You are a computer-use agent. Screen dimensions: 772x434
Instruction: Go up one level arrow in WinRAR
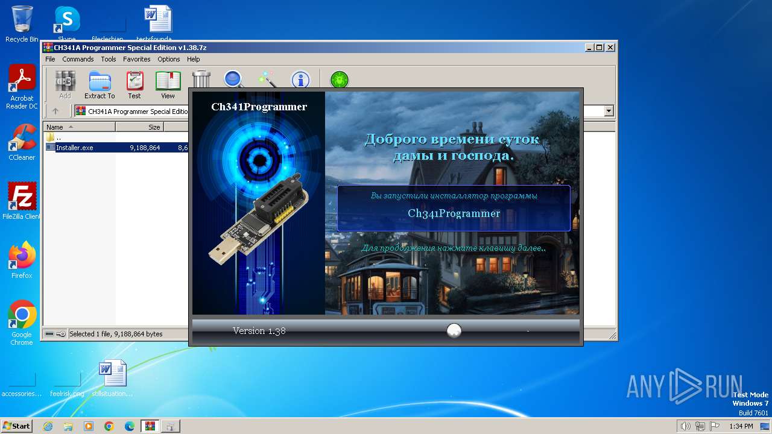55,111
